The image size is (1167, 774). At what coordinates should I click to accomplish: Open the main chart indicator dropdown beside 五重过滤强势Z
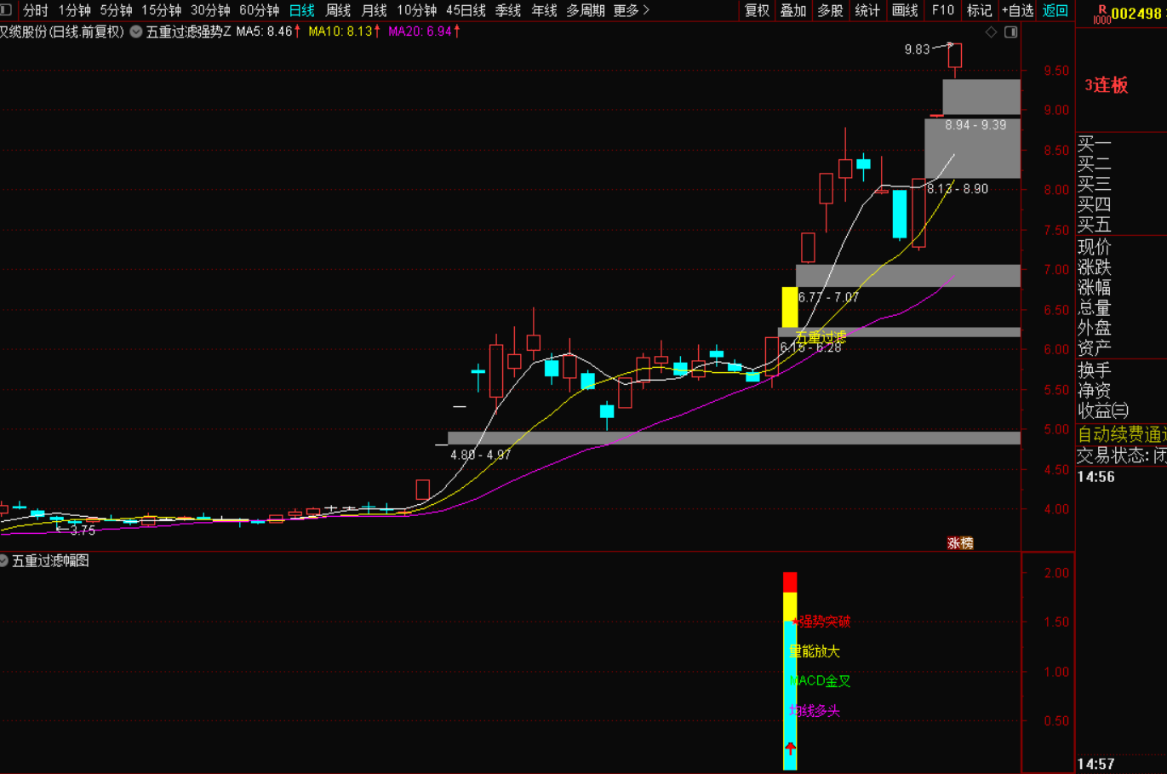[x=135, y=32]
